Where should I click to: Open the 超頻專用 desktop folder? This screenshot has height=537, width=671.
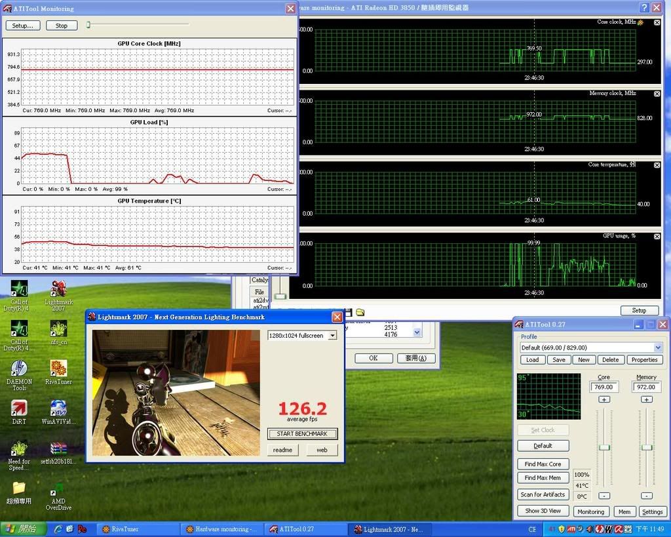click(x=19, y=492)
